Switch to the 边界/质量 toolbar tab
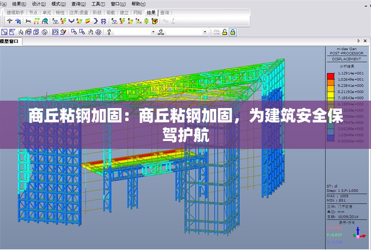 tap(78, 13)
